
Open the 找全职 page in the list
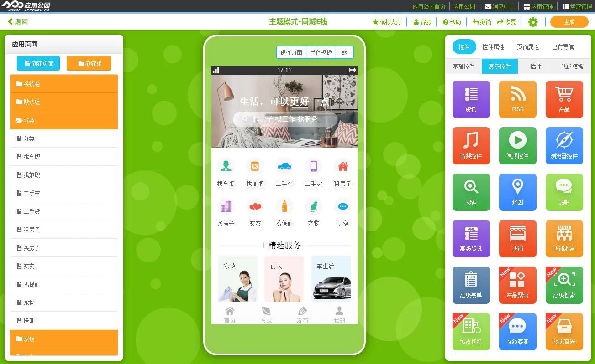click(64, 157)
